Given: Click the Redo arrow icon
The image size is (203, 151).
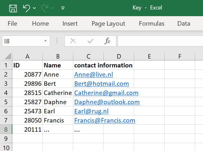Looking at the screenshot, I should pos(45,8).
